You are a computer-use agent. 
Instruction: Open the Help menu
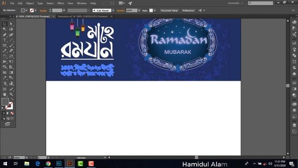[93, 3]
